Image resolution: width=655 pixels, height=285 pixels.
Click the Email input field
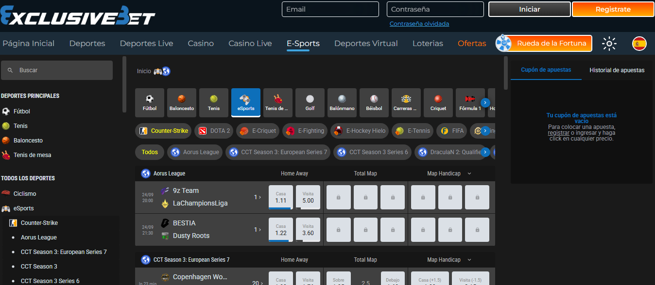coord(330,9)
